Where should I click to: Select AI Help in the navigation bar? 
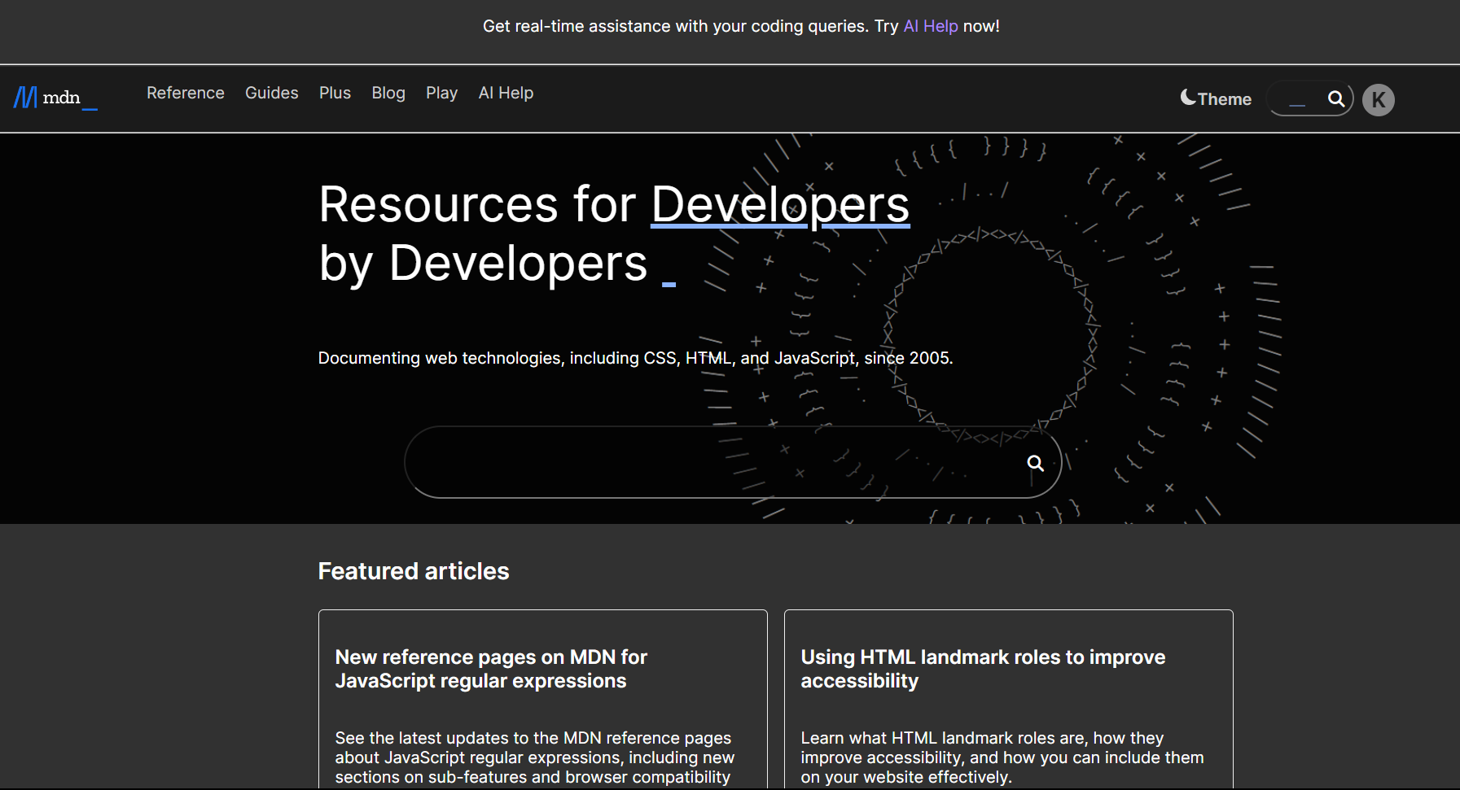506,94
